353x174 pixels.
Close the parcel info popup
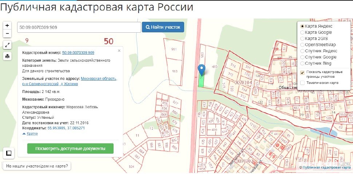click(119, 51)
